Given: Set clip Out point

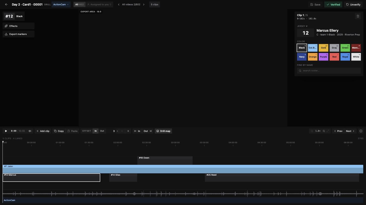Looking at the screenshot, I should pyautogui.click(x=148, y=131).
